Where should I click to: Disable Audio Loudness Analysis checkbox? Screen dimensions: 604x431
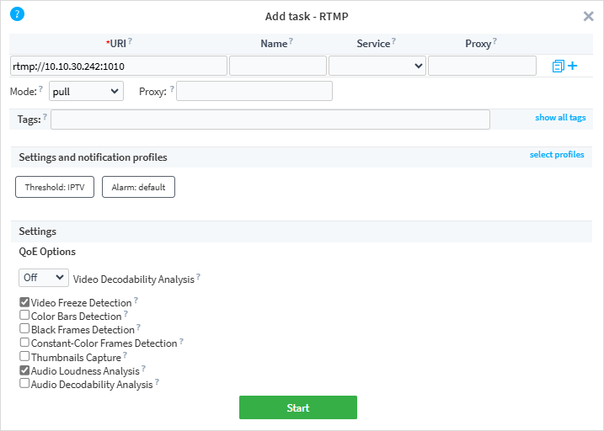tap(24, 370)
